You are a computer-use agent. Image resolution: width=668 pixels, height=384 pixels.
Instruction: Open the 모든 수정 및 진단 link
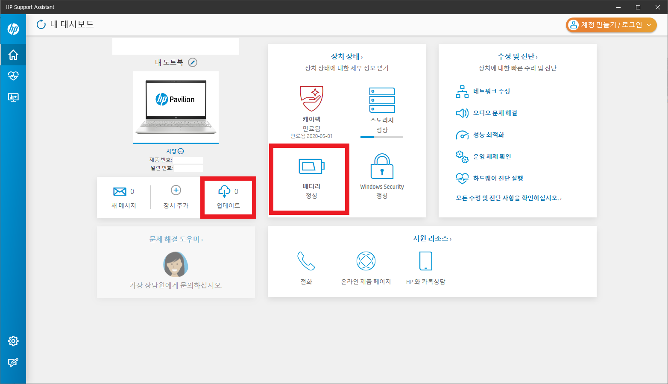coord(509,198)
